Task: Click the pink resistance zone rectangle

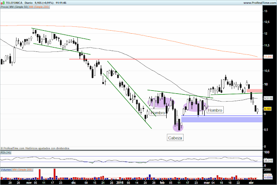Action: pyautogui.click(x=254, y=91)
